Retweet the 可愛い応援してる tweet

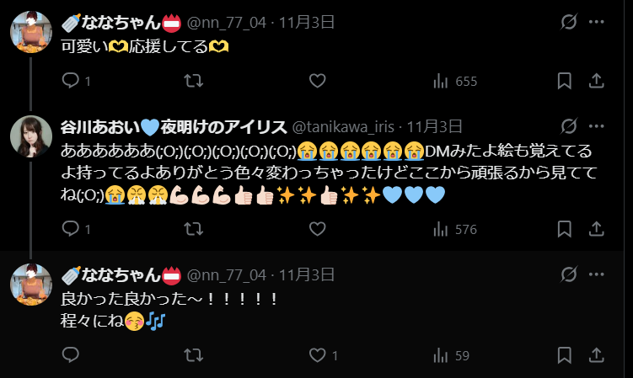[x=193, y=81]
